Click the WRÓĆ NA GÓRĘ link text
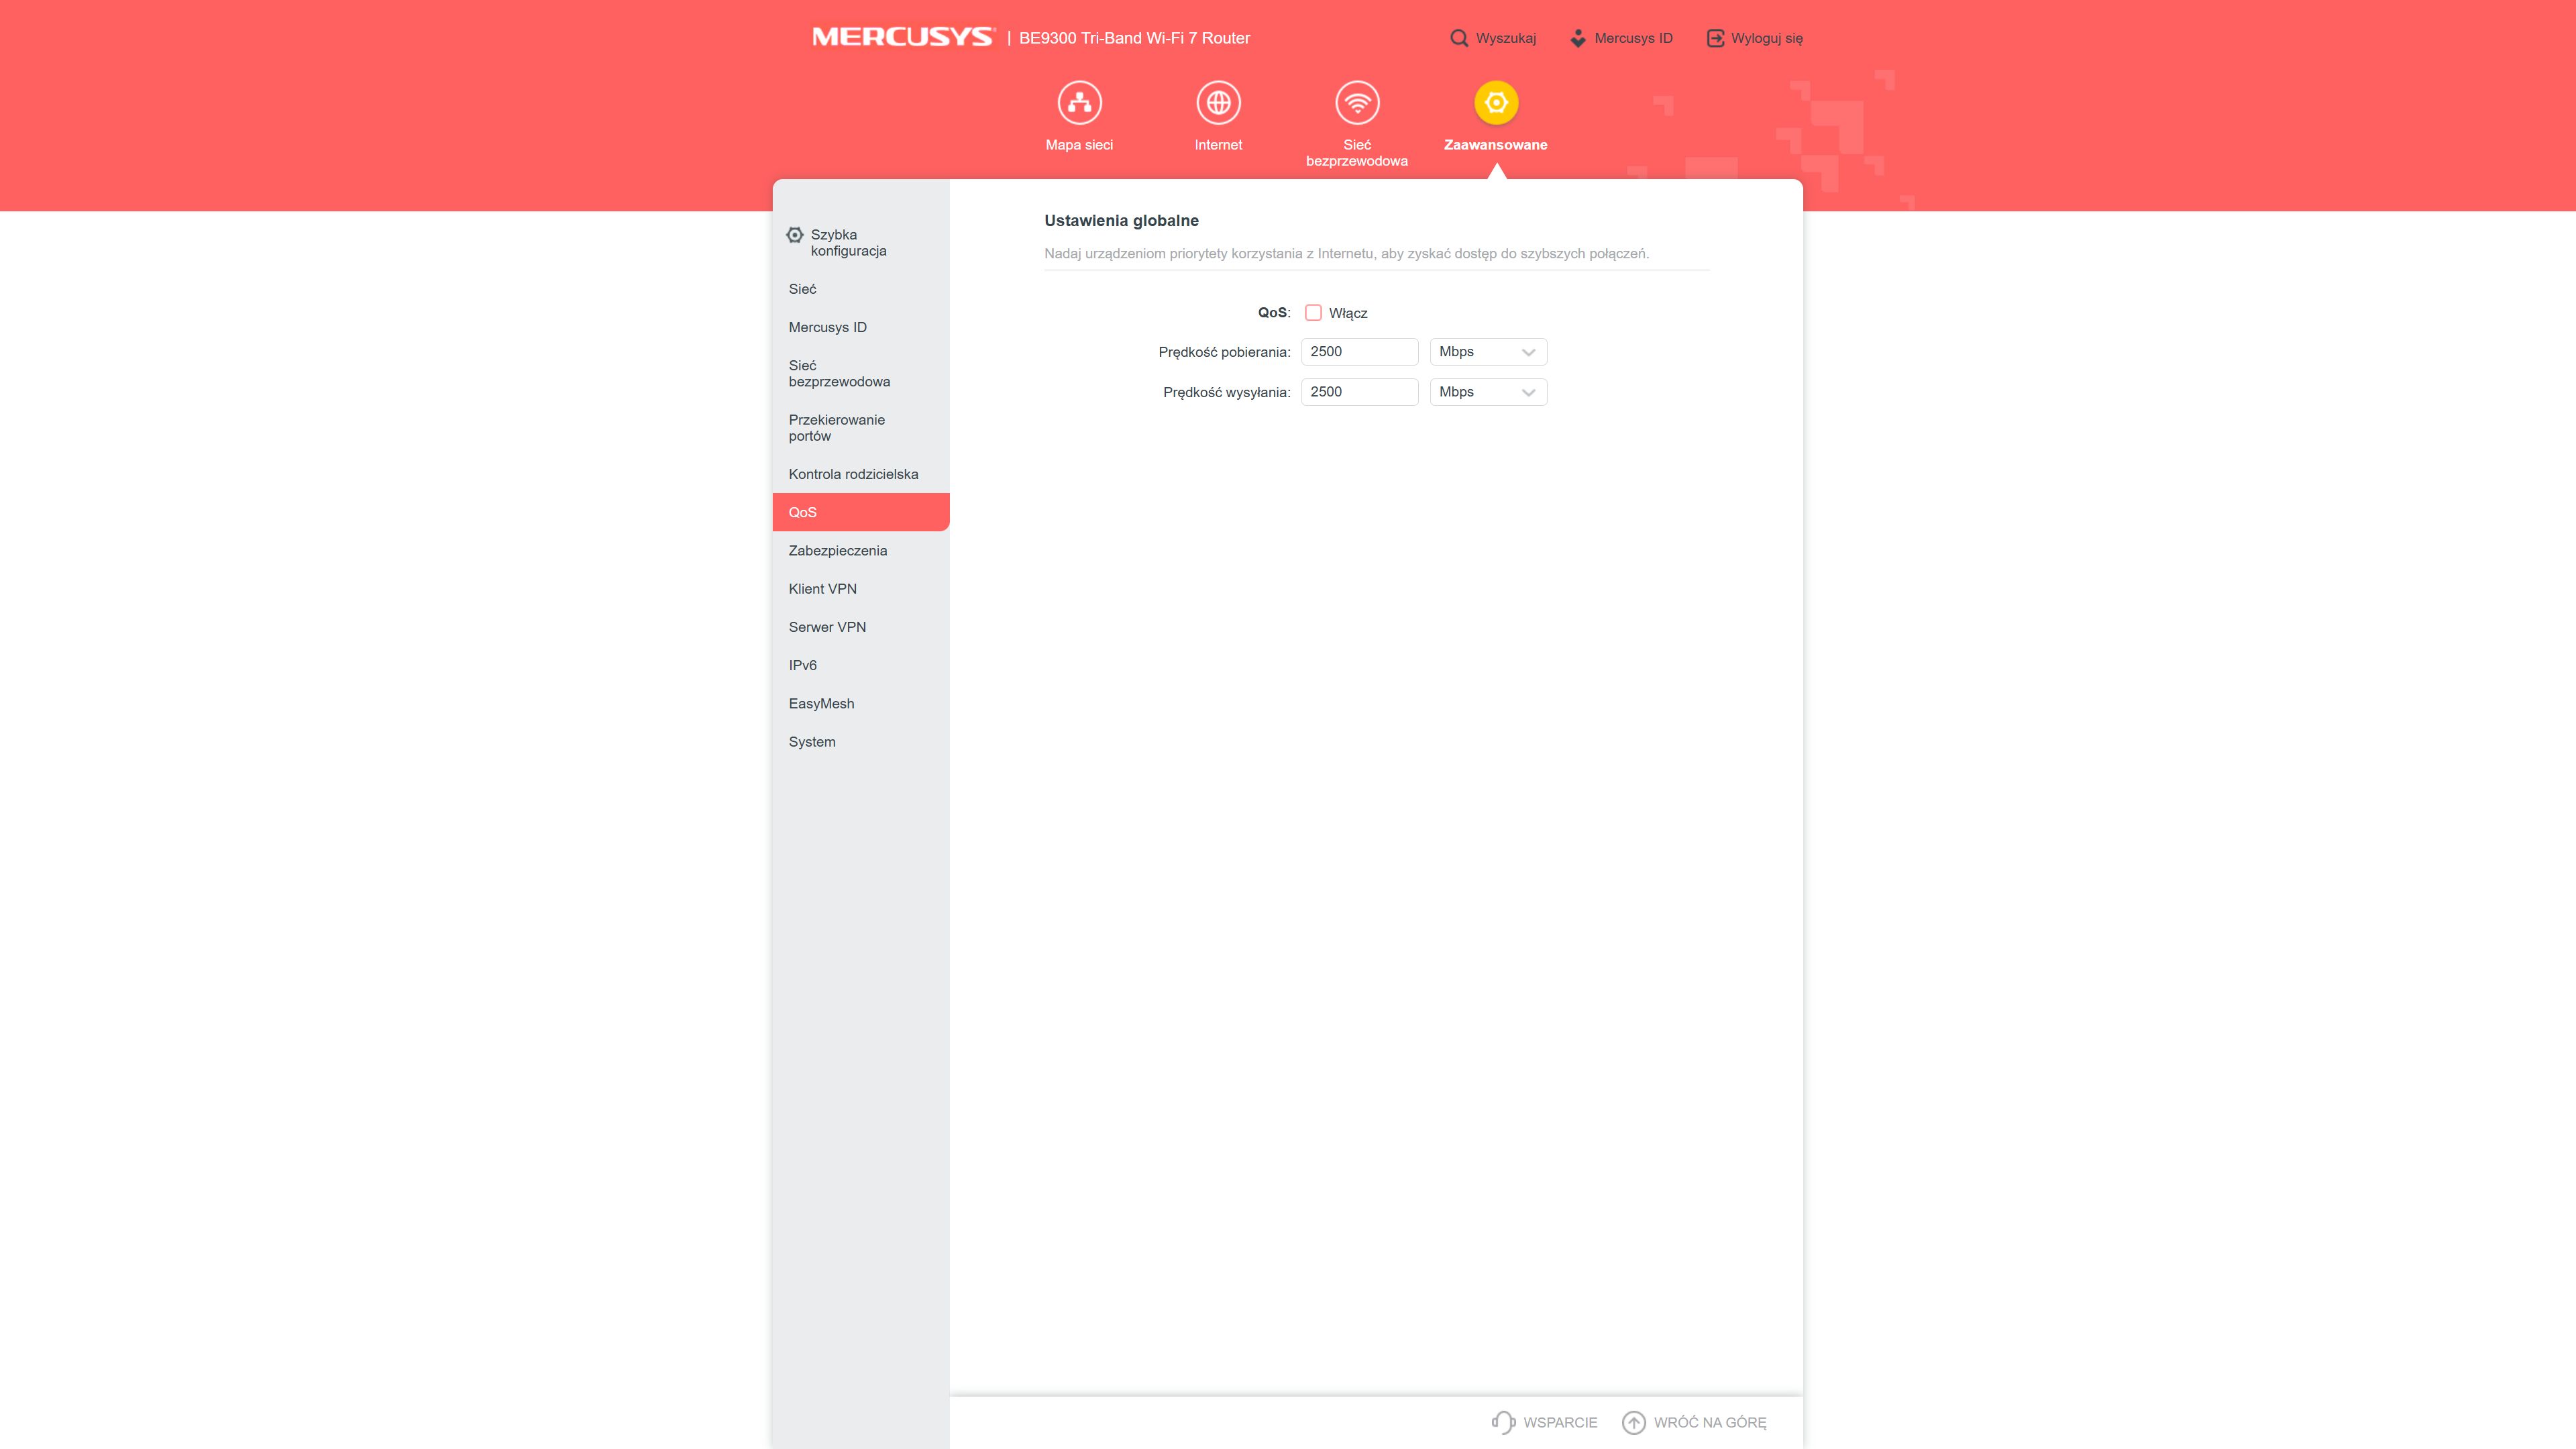Image resolution: width=2576 pixels, height=1449 pixels. coord(1710,1422)
